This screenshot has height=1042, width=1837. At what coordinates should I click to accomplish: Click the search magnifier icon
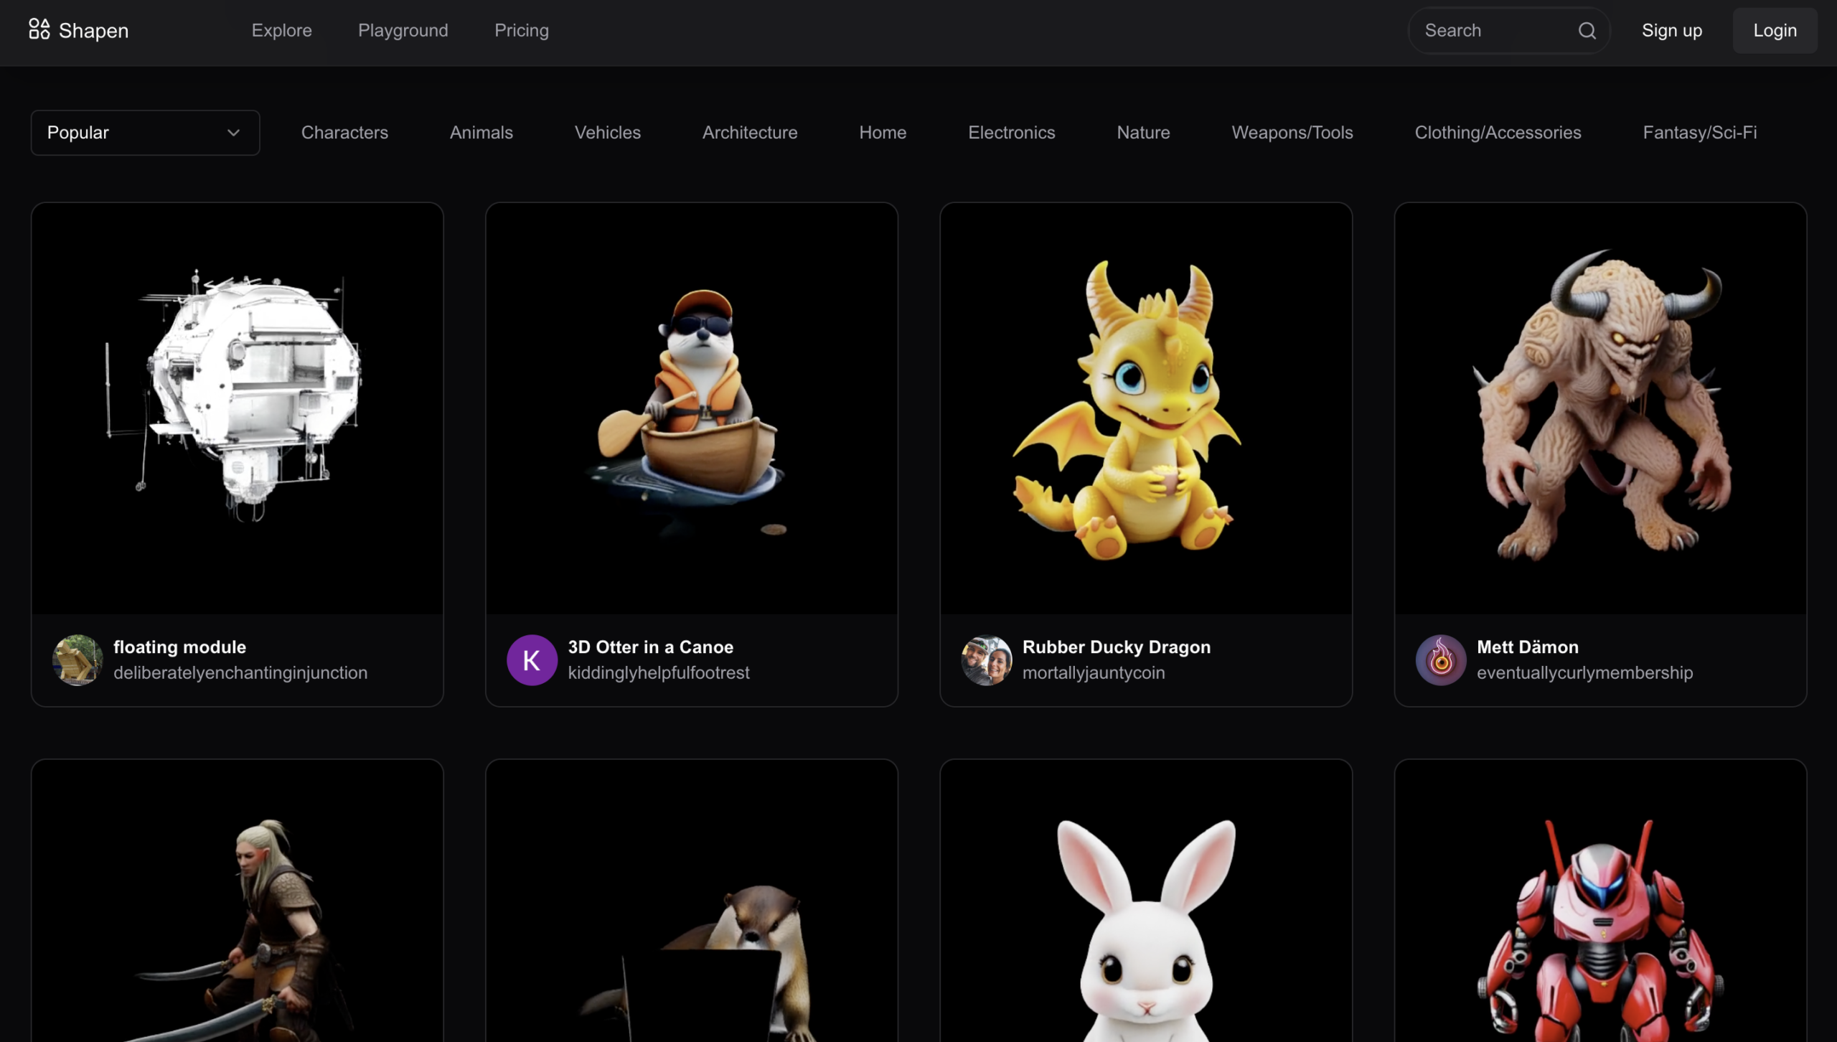[1587, 30]
